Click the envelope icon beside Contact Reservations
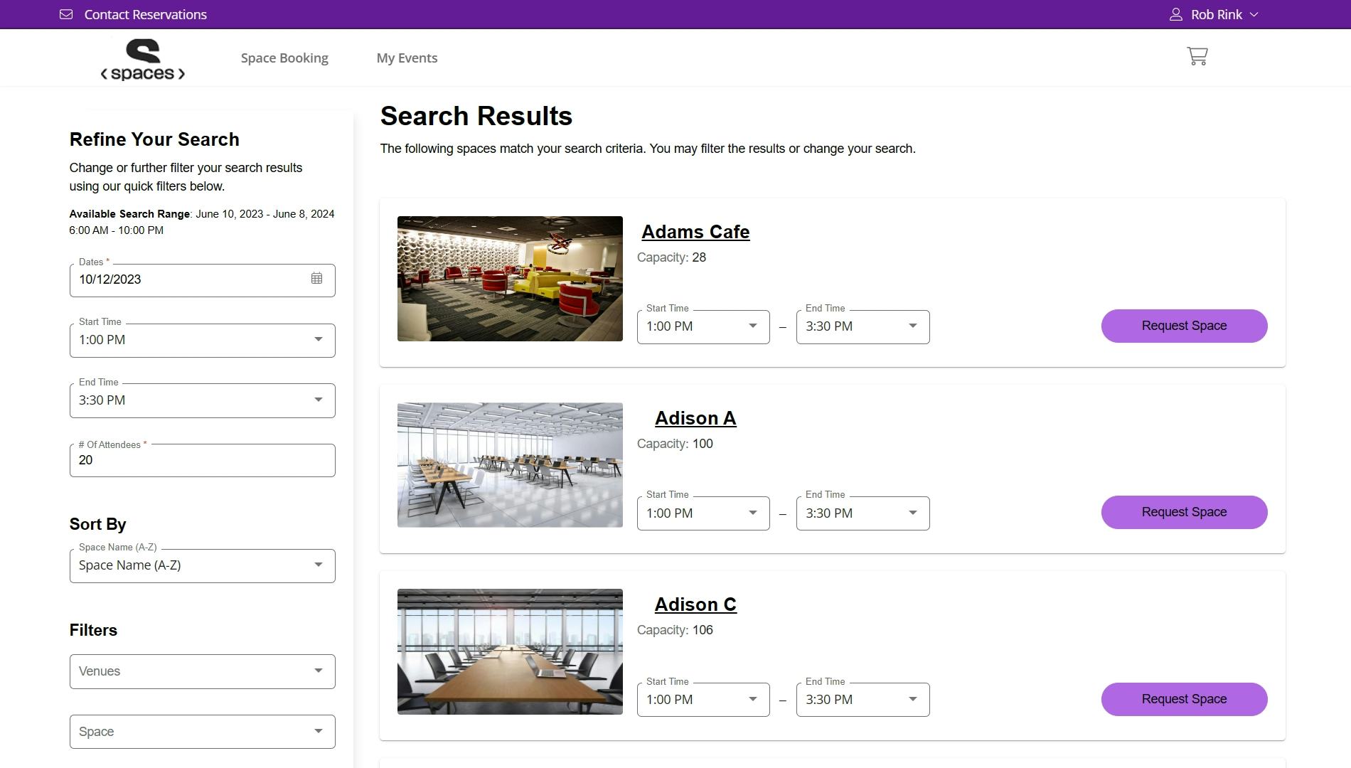This screenshot has height=768, width=1351. point(66,14)
